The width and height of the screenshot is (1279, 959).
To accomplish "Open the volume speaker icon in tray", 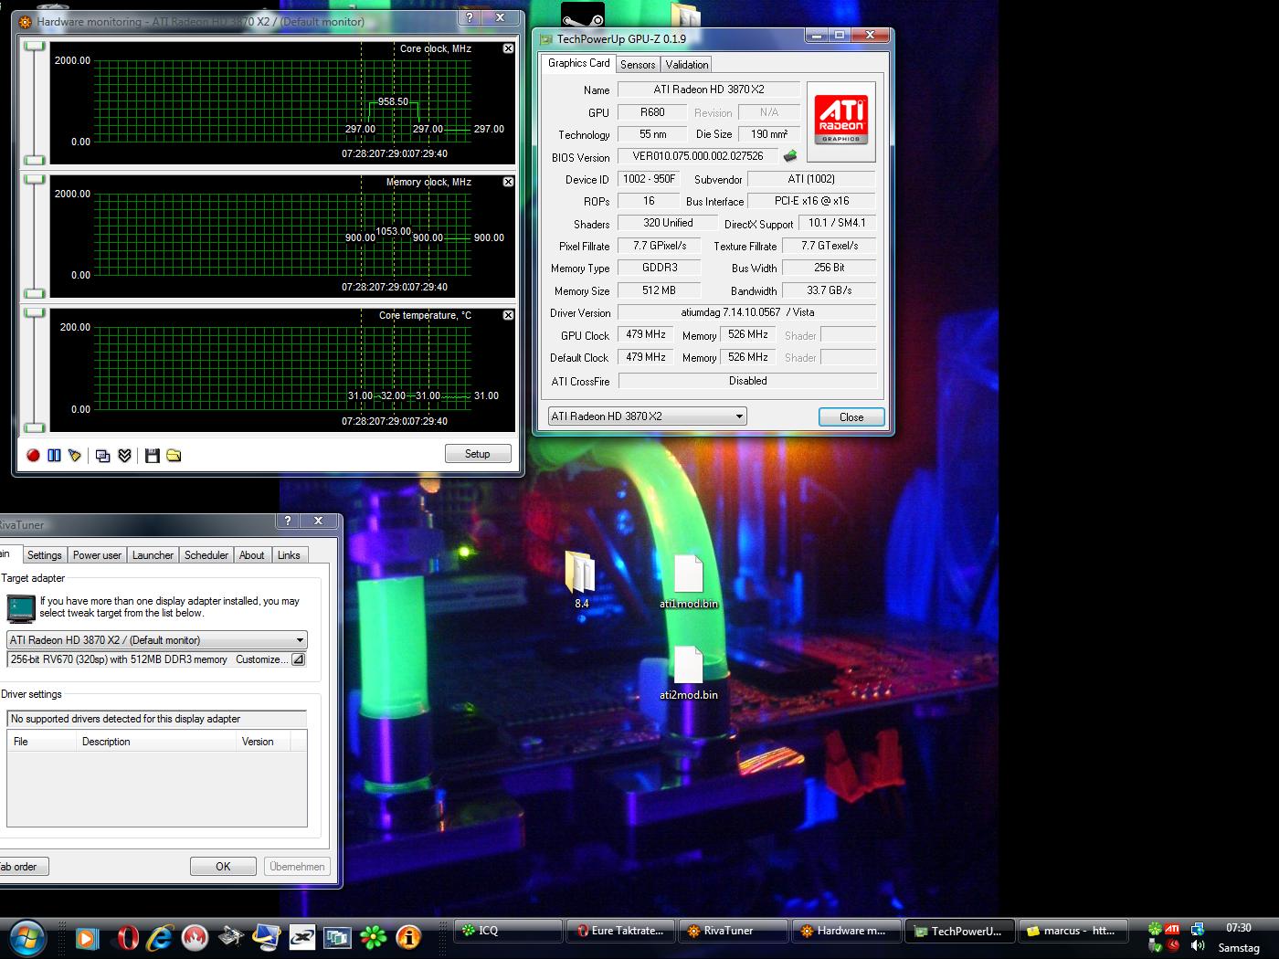I will [x=1198, y=946].
